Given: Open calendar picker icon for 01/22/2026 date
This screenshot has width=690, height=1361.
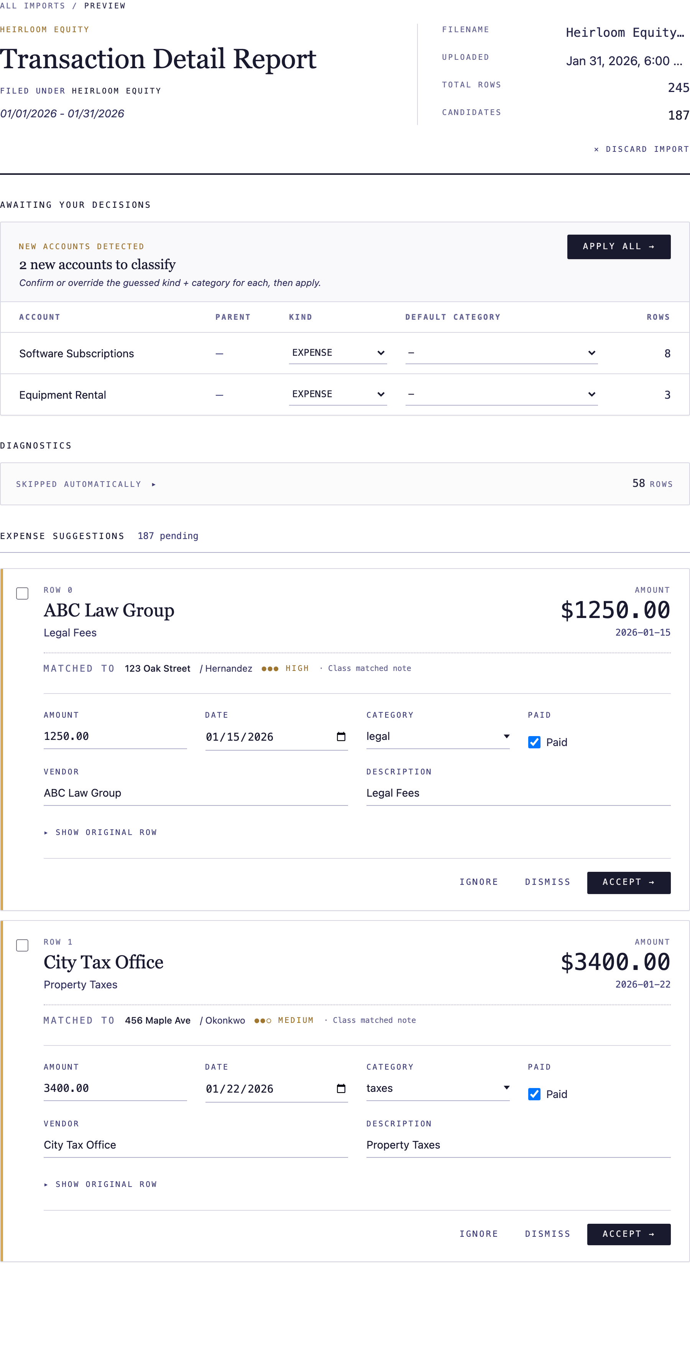Looking at the screenshot, I should coord(341,1088).
